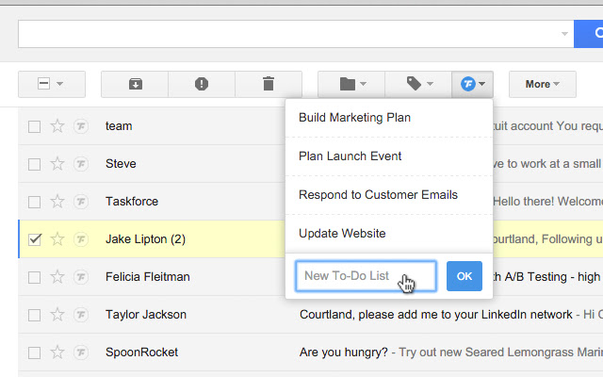Screen dimensions: 603x377
Task: Click Taskforce icon beside Taylor Jackson email
Action: point(81,315)
